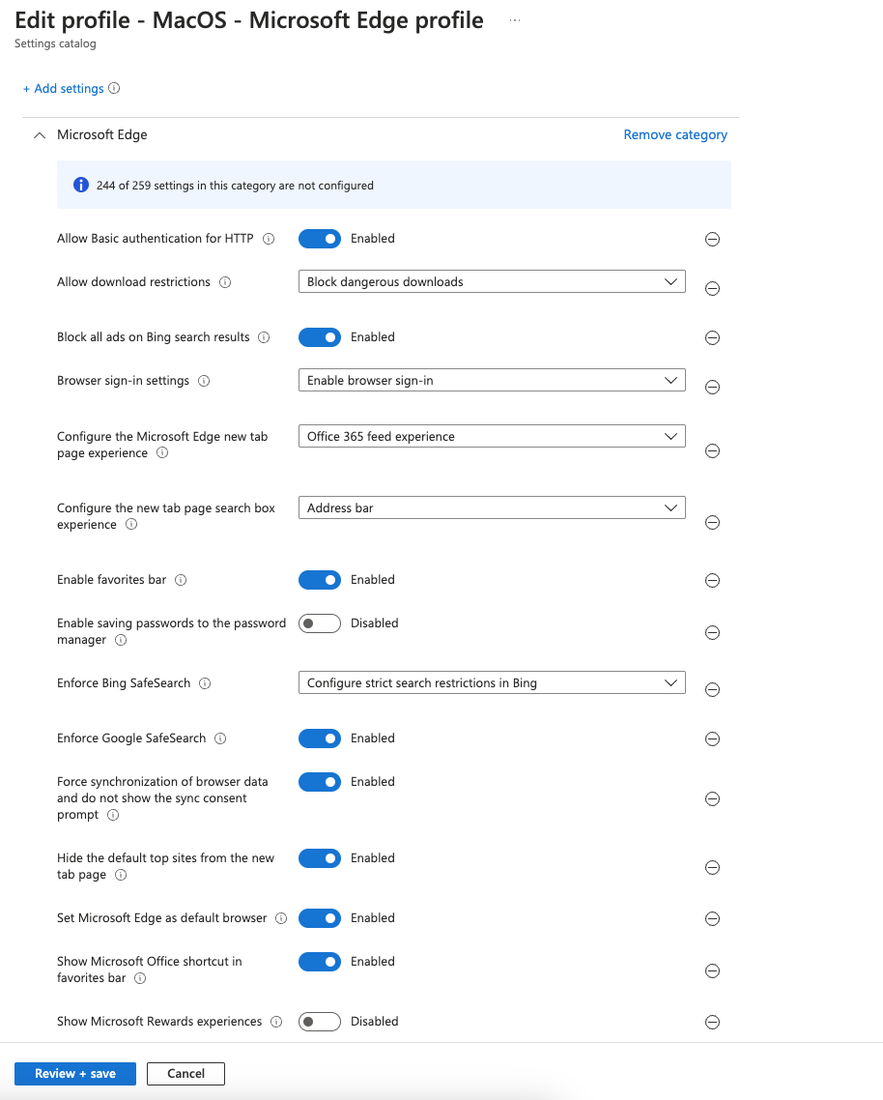This screenshot has height=1100, width=883.
Task: Show info for new tab page experience setting
Action: tap(162, 452)
